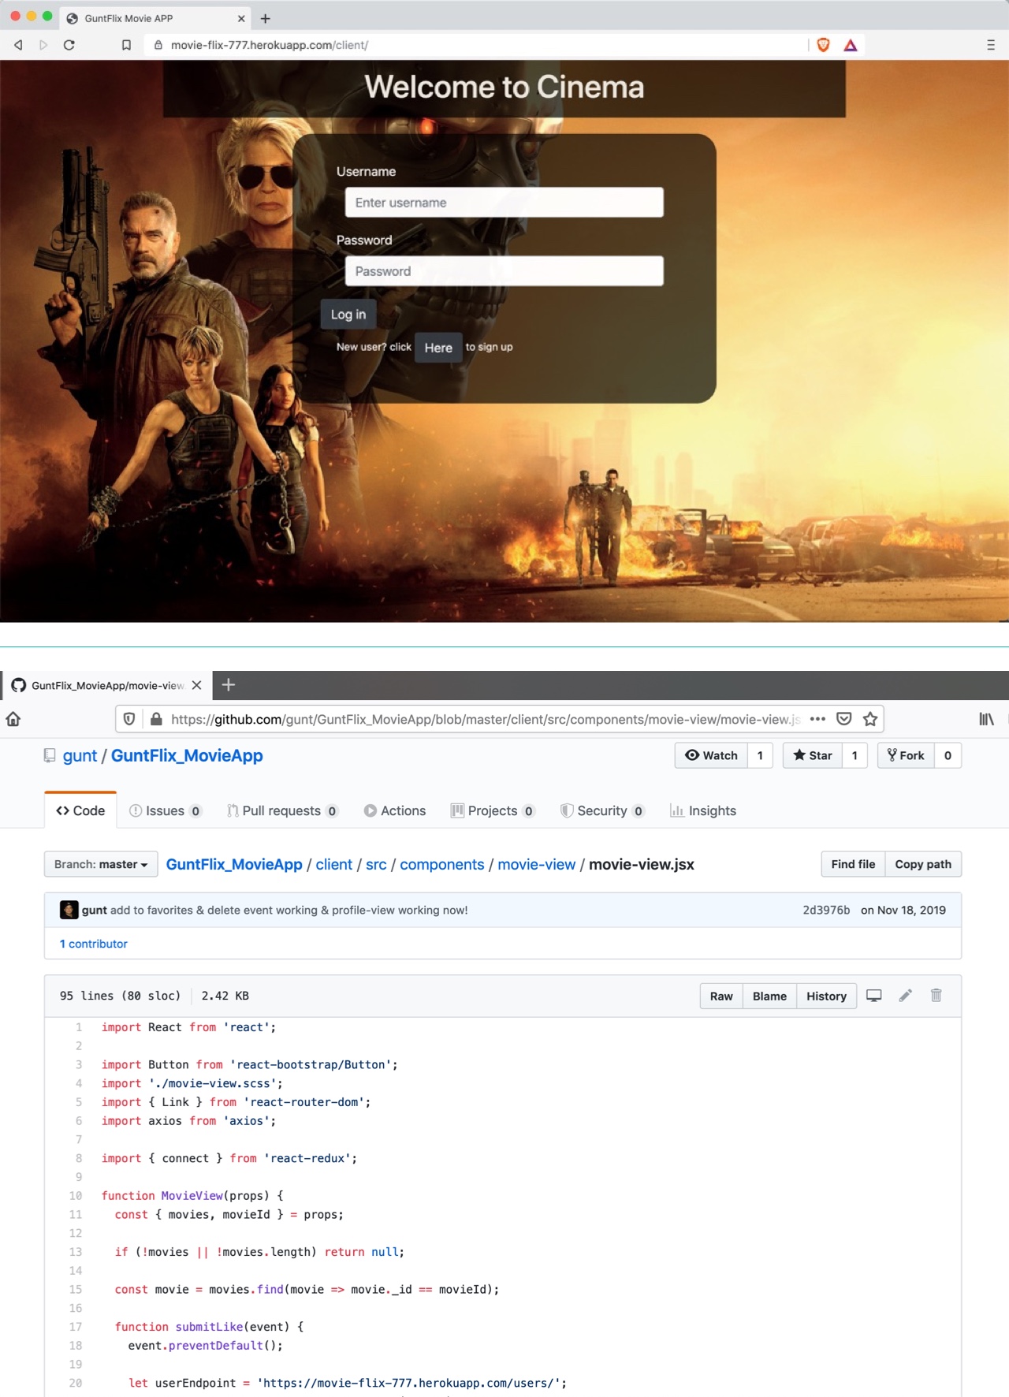
Task: View the Raw file
Action: (721, 997)
